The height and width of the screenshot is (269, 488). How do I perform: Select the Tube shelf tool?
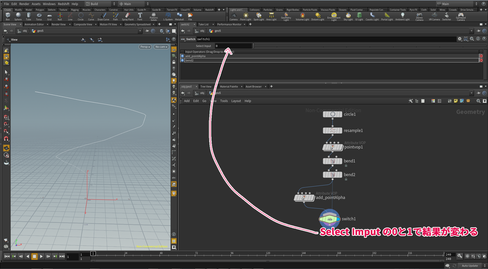(28, 17)
